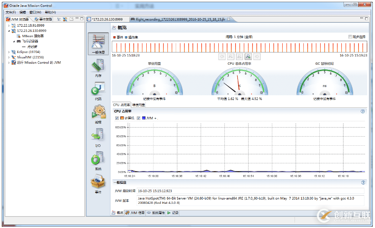Viewport: 375px width, 228px height.
Task: Click the GC 暂停时间 gauge dial
Action: coord(325,81)
